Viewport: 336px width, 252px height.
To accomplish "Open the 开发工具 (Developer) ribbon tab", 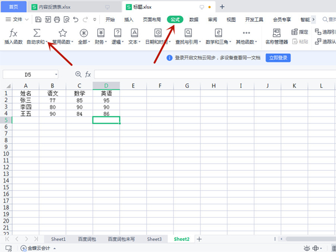I will (x=254, y=20).
